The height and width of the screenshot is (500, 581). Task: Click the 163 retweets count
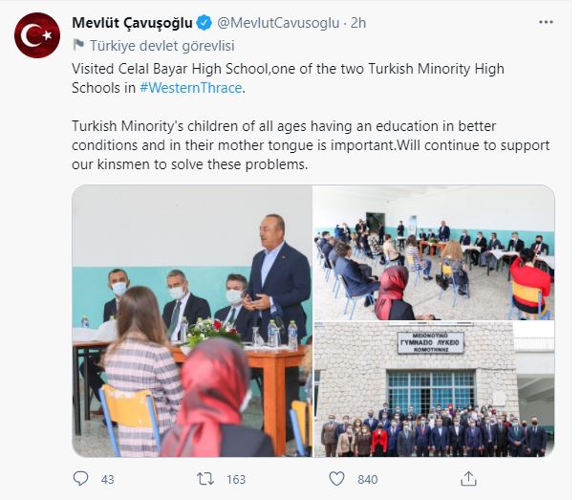(x=236, y=480)
